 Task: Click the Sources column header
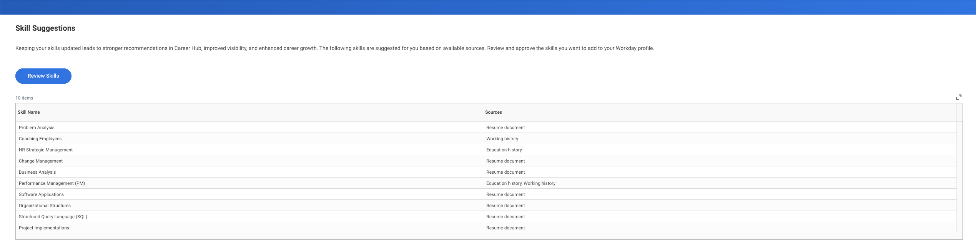(493, 112)
